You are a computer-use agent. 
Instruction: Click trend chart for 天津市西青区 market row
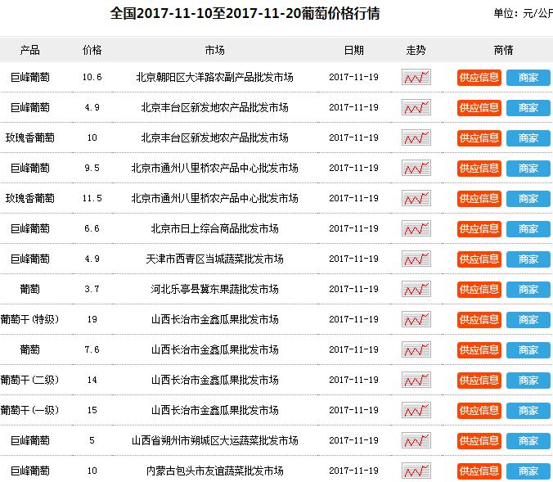point(416,259)
